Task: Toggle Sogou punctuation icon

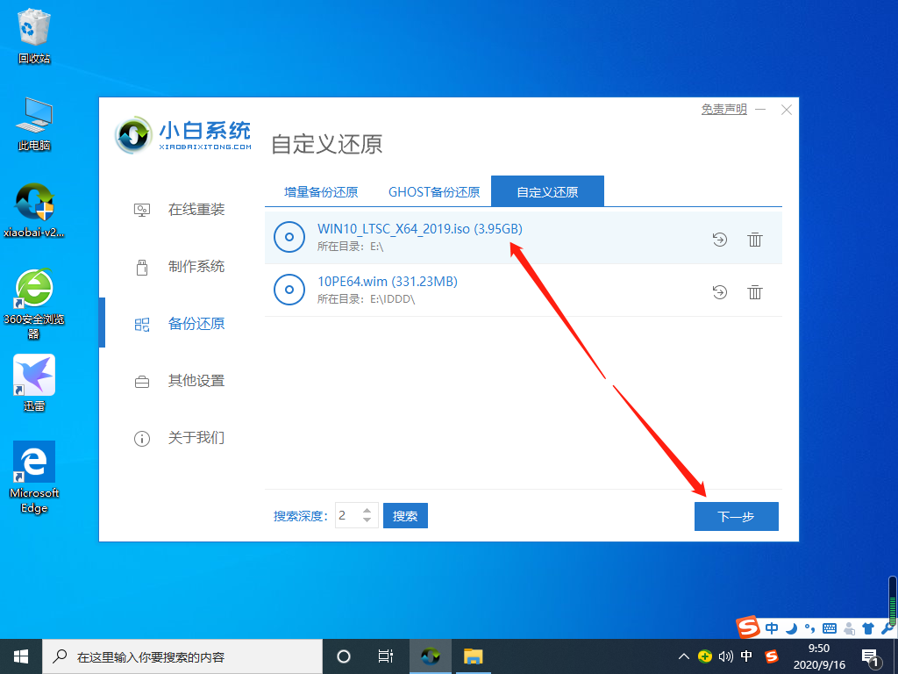Action: click(809, 628)
